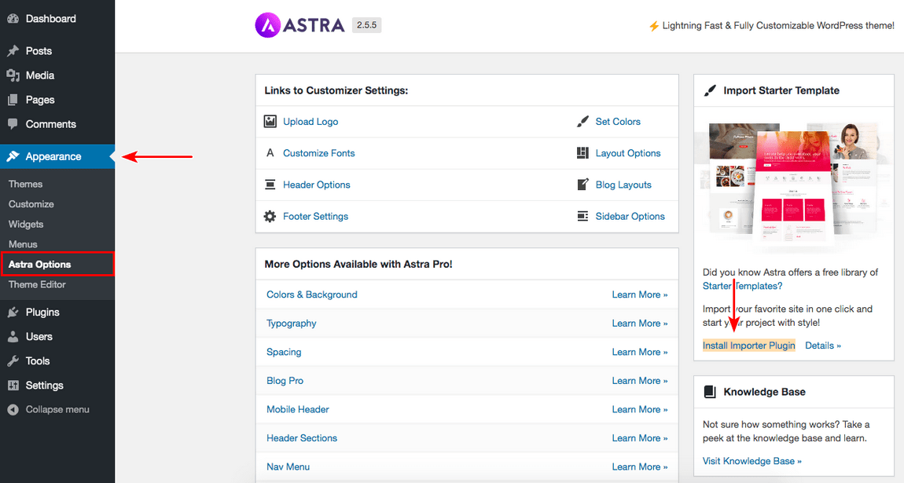Open the Starter Templates link
Viewport: 904px width, 483px height.
click(x=742, y=286)
